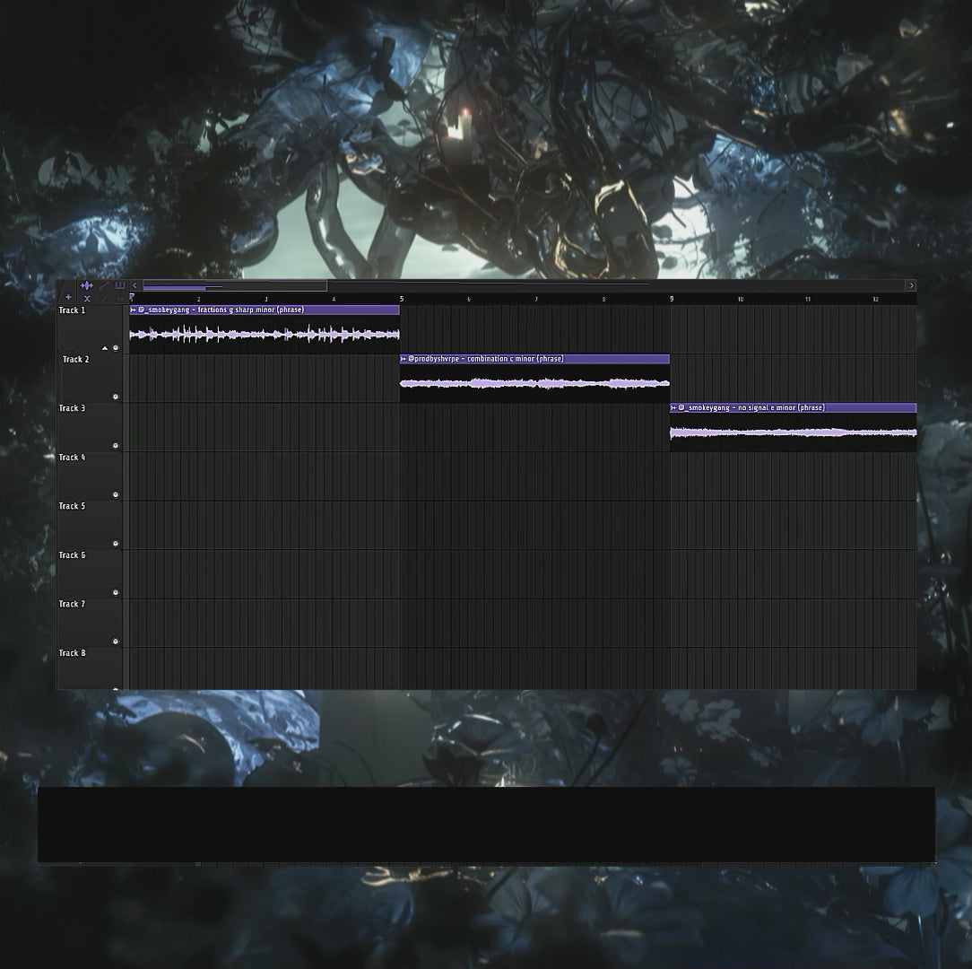Select the automation clip focus icon

[104, 285]
